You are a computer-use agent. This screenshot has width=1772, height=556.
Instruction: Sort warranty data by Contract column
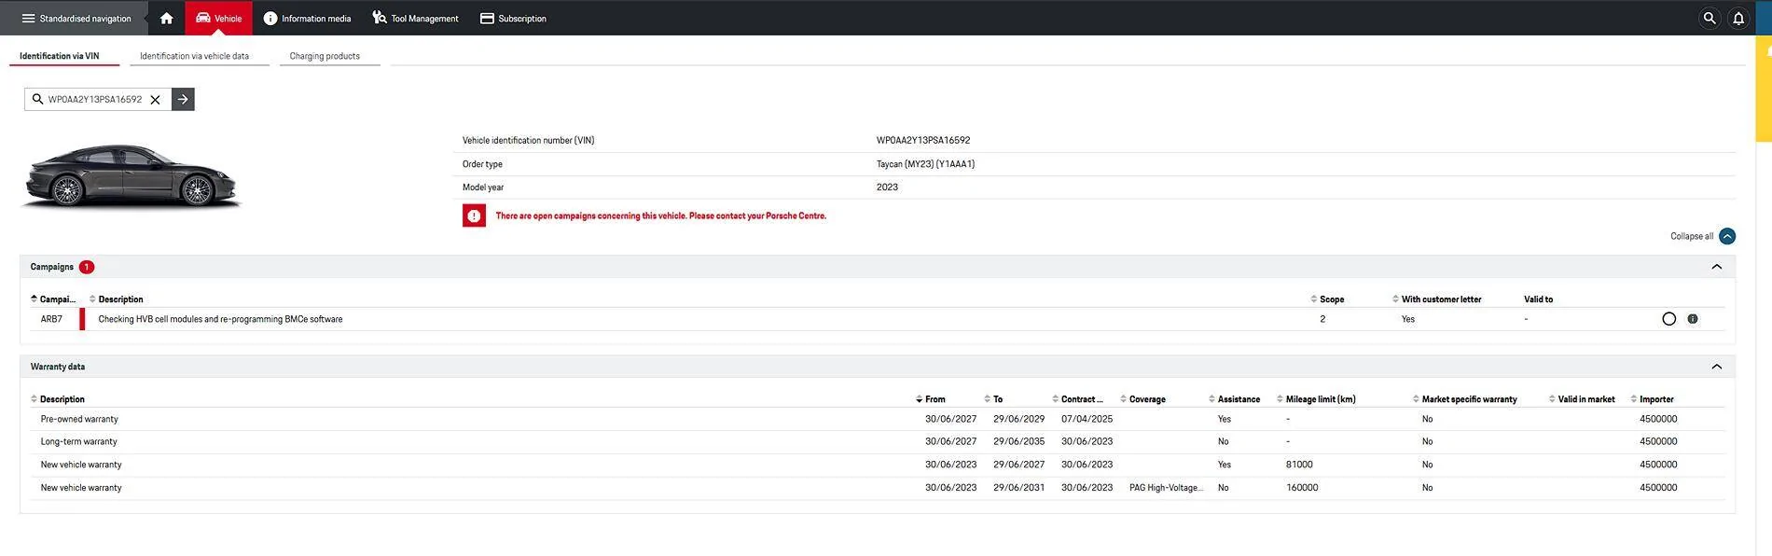coord(1078,399)
